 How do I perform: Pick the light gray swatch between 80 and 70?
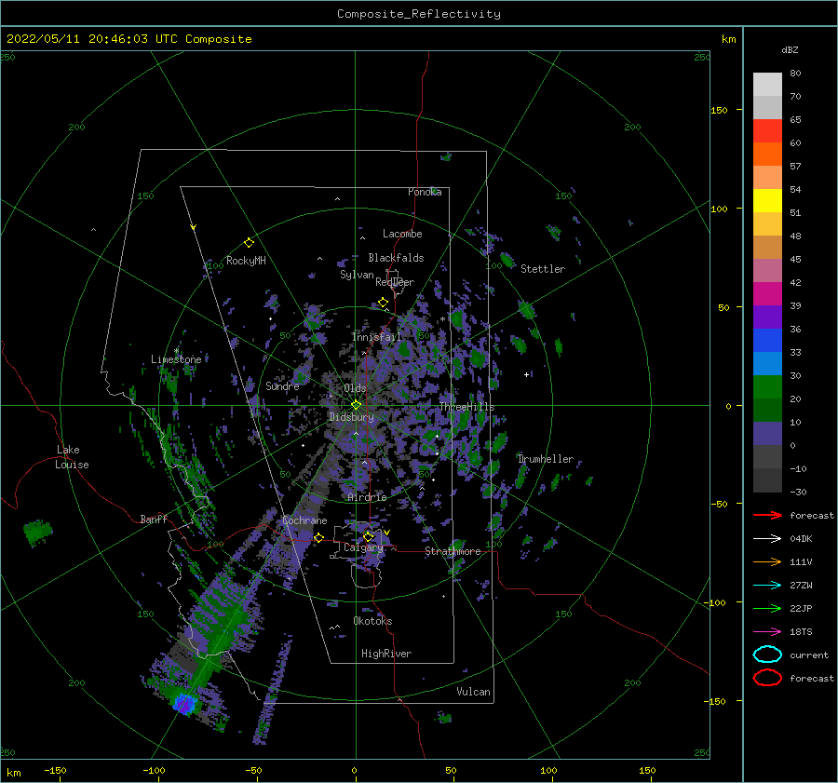click(x=767, y=85)
